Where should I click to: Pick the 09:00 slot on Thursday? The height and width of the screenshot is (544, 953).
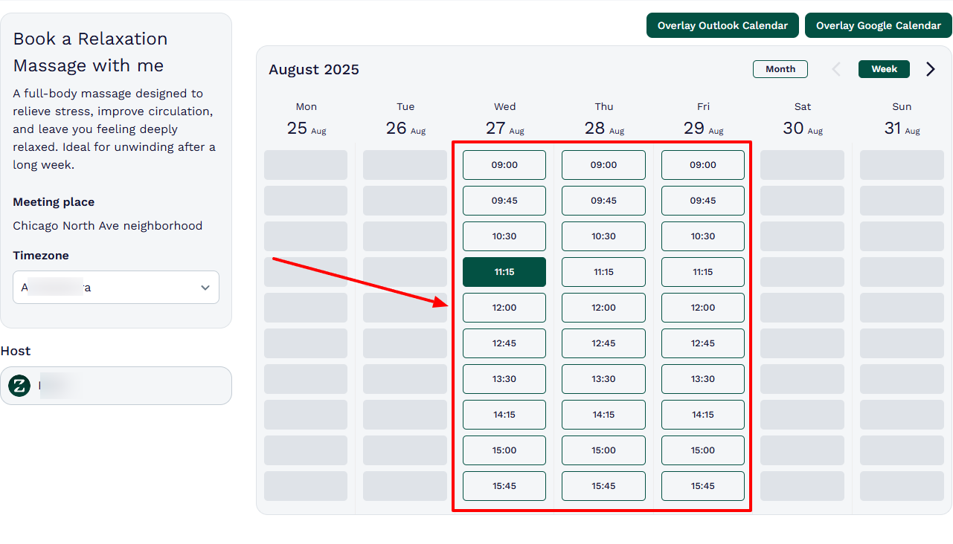(x=603, y=165)
